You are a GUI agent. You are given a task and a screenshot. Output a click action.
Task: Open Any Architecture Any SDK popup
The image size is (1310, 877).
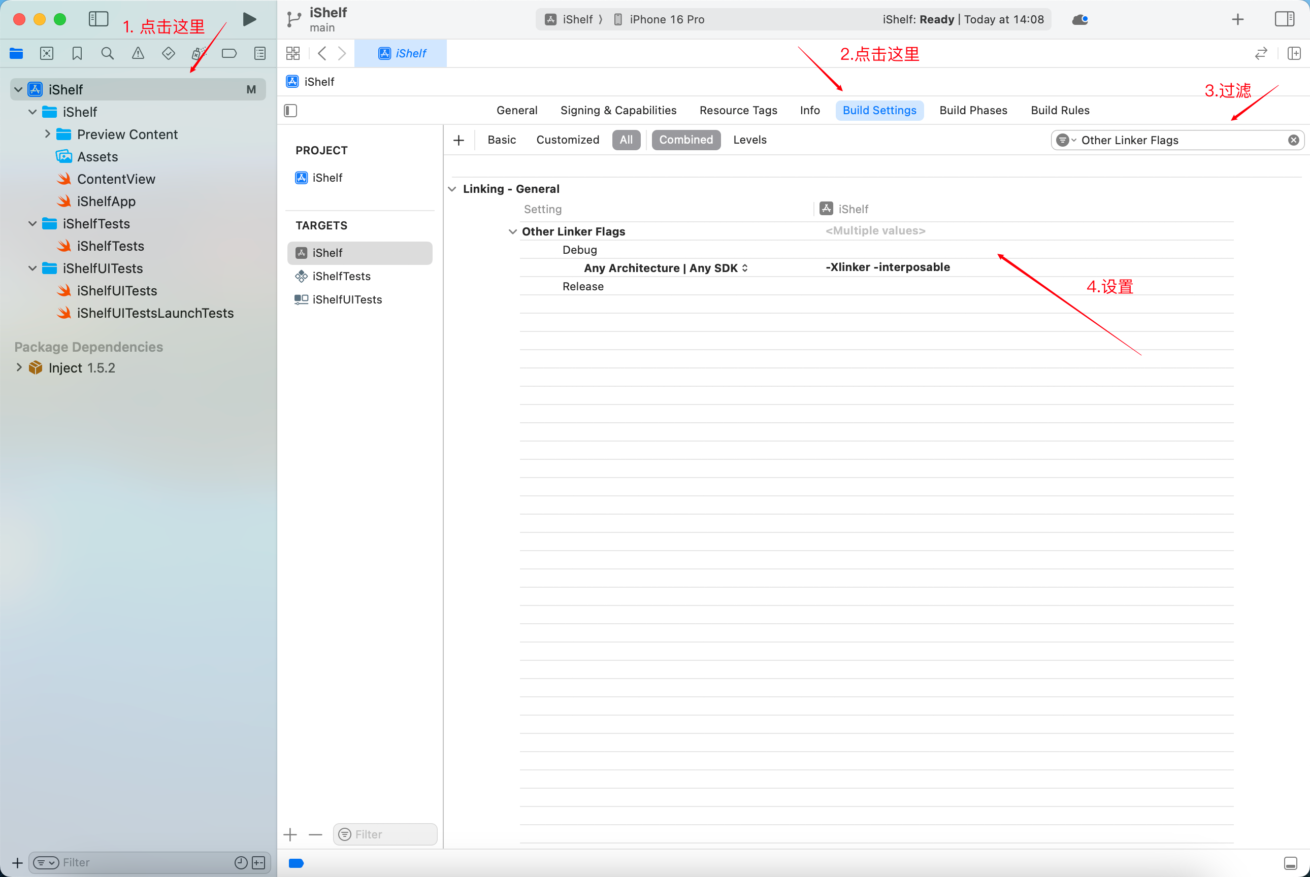click(x=744, y=268)
